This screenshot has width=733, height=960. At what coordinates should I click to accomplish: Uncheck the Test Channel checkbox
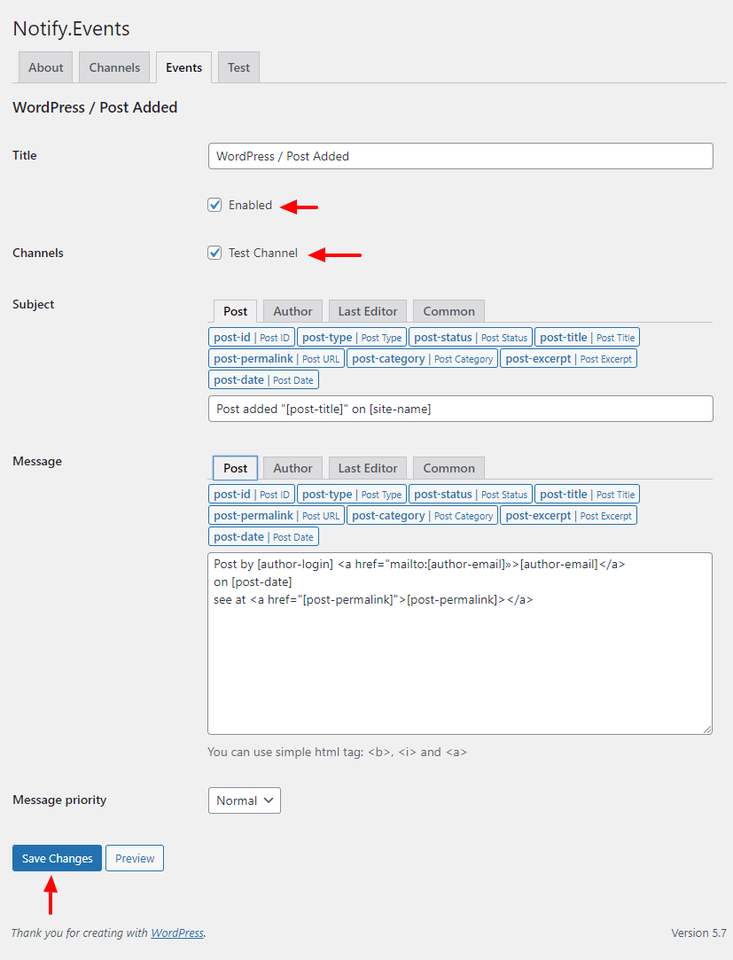point(214,253)
